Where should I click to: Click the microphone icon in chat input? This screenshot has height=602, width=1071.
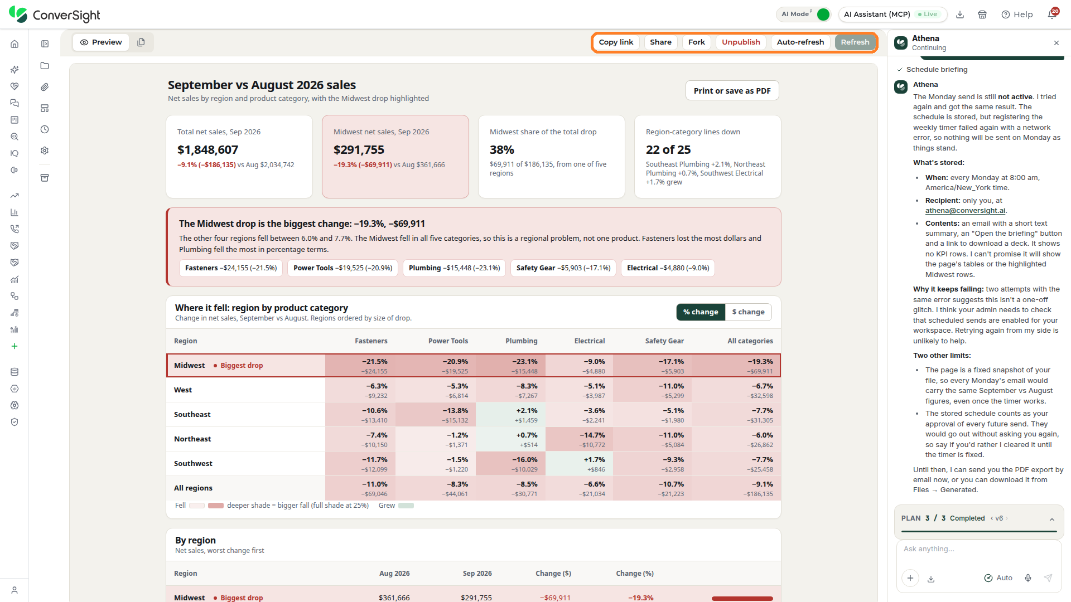pyautogui.click(x=1028, y=578)
